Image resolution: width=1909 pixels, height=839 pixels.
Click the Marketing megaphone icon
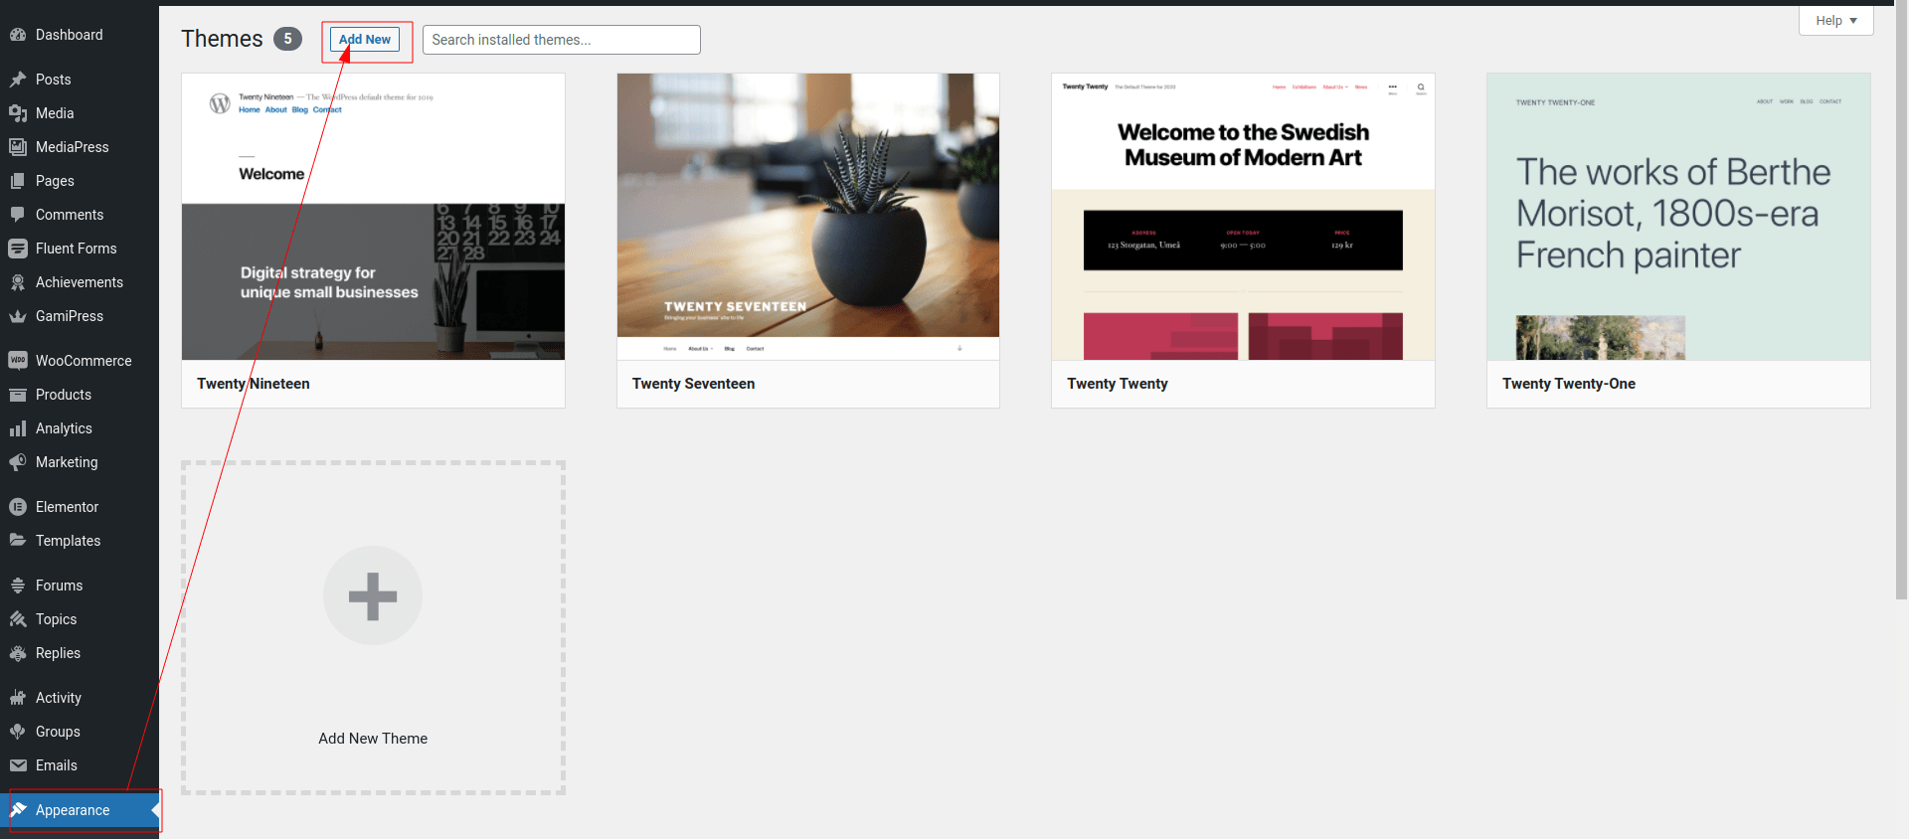coord(18,462)
